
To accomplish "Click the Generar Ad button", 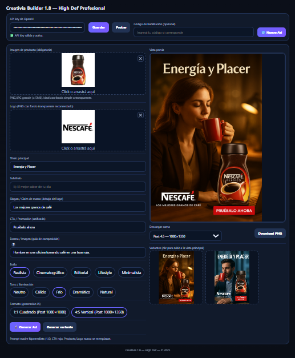I will (x=25, y=327).
